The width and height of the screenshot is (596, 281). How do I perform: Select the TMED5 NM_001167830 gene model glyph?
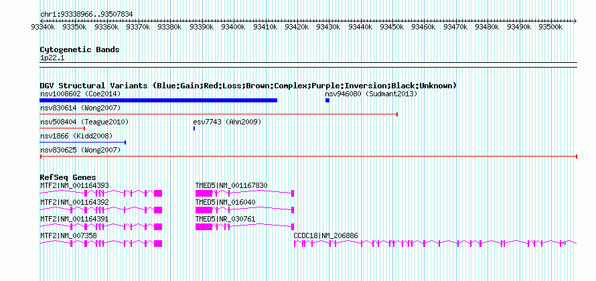click(x=245, y=193)
